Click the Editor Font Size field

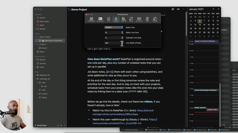[x=113, y=33]
